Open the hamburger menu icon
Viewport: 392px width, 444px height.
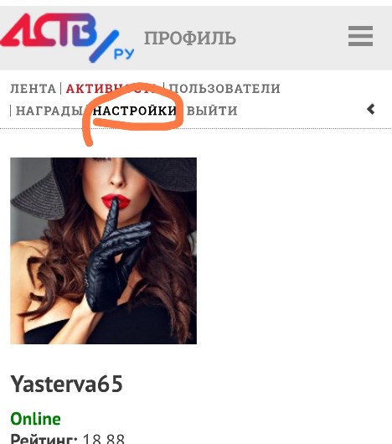tap(360, 36)
